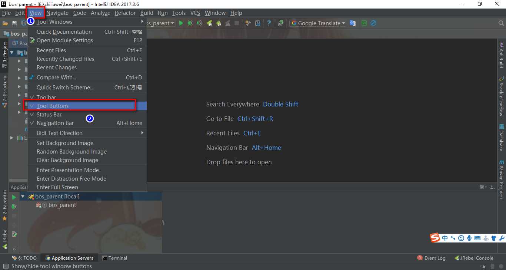Click the Sogou wrench toolbox icon

[x=502, y=238]
